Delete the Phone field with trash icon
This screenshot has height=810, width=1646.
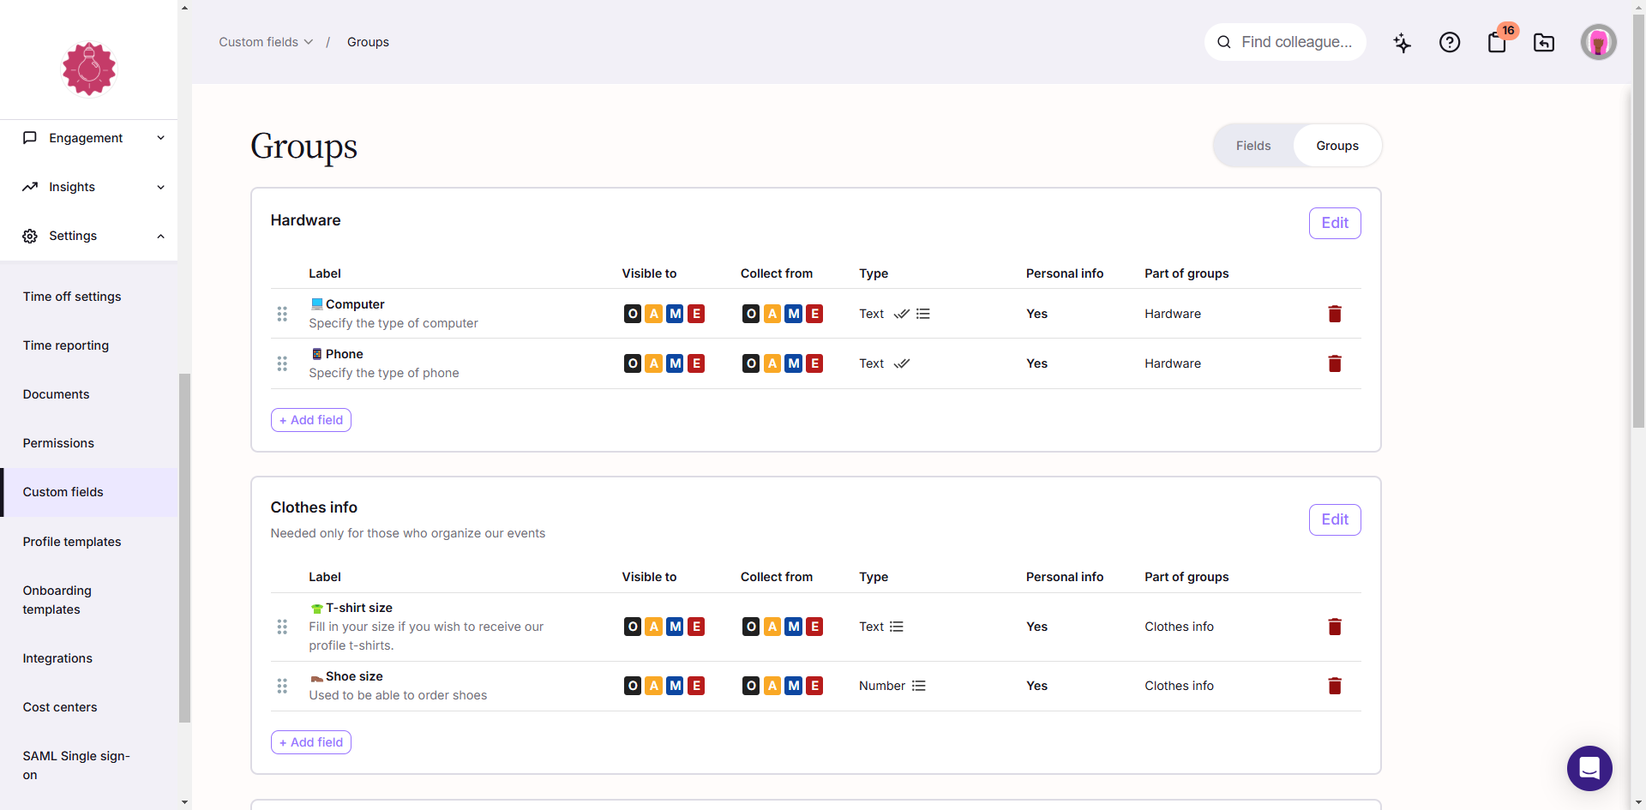pos(1335,363)
